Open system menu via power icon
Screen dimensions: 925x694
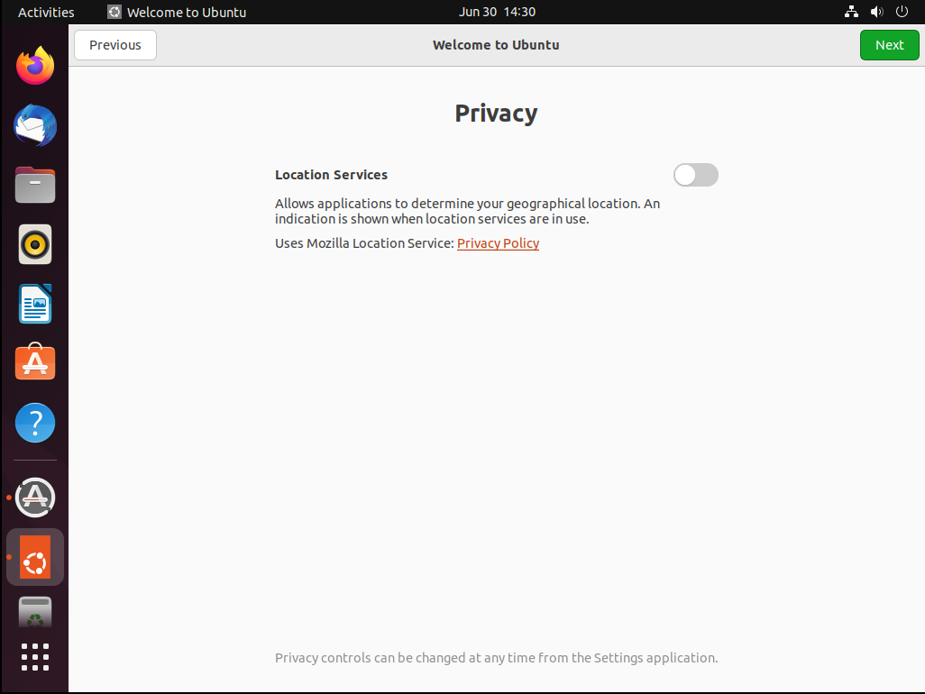902,12
